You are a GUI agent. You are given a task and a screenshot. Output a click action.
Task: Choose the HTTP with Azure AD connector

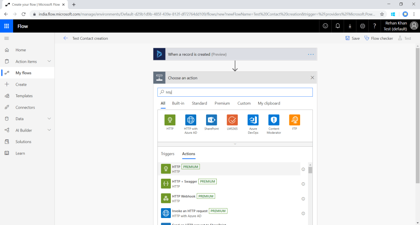point(190,120)
